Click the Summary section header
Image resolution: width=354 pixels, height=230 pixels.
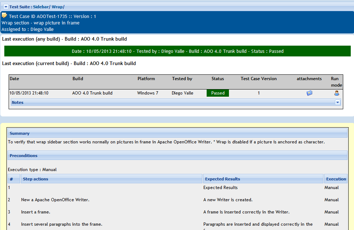[x=178, y=133]
